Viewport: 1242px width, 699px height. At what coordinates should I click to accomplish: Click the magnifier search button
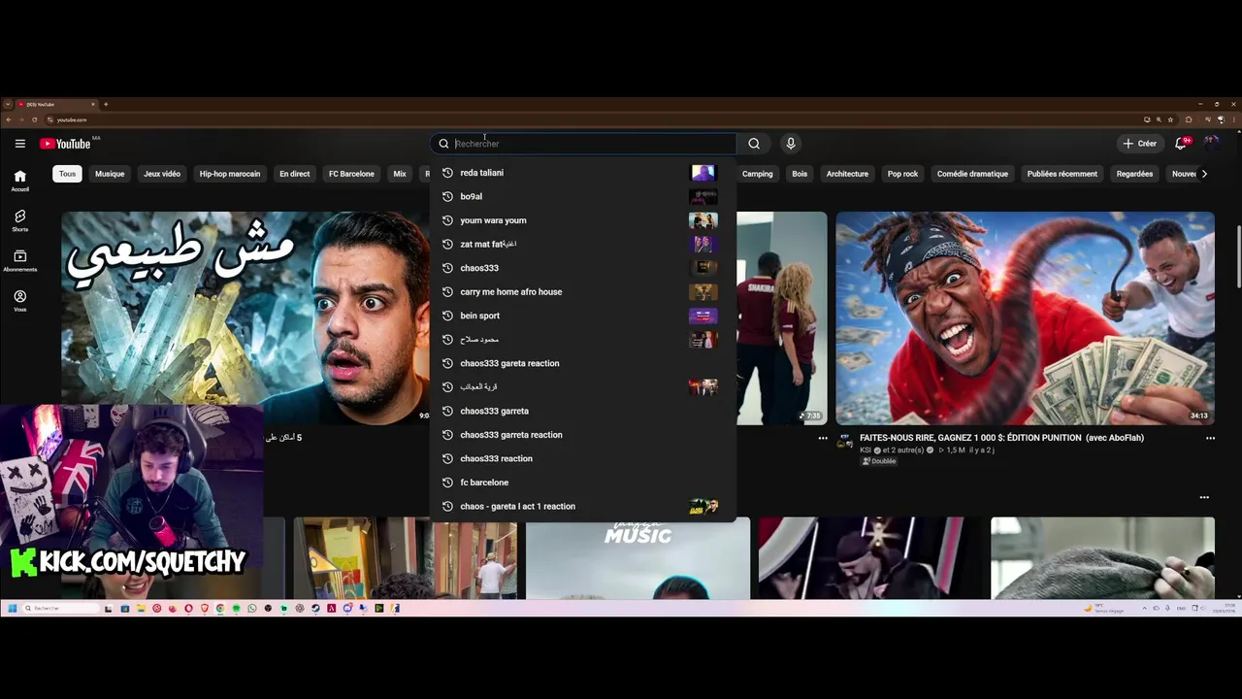point(754,144)
